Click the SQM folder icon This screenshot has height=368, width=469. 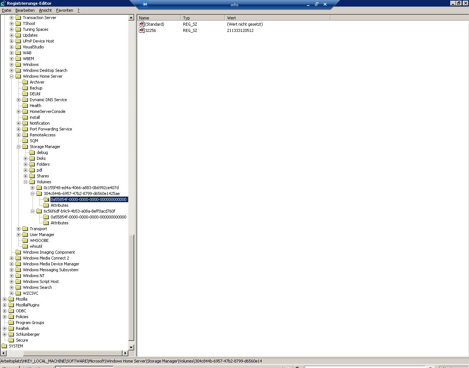pyautogui.click(x=25, y=141)
